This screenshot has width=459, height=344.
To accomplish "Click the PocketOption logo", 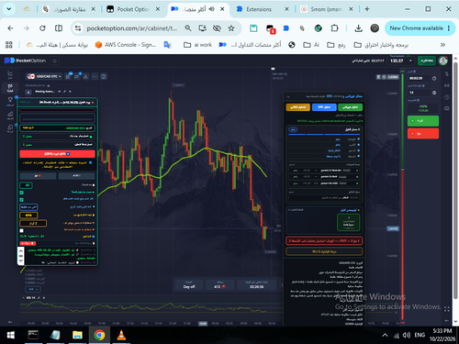I will click(x=25, y=61).
